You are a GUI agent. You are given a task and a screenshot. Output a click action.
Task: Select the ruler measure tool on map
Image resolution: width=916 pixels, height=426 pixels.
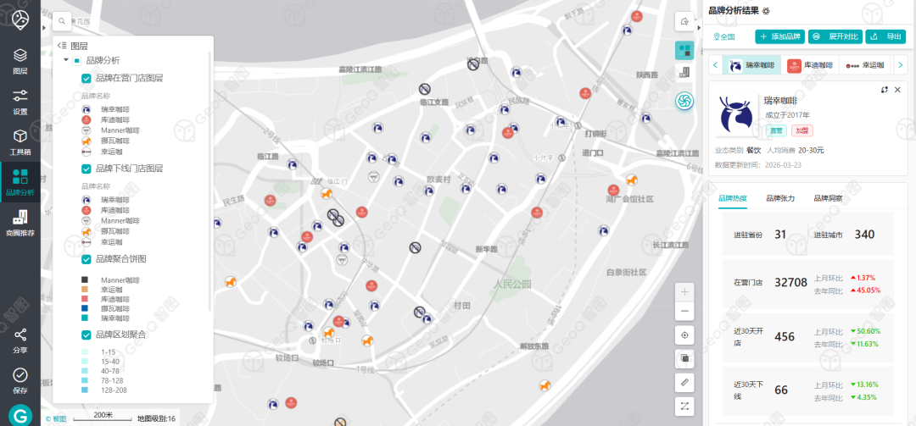coord(684,383)
